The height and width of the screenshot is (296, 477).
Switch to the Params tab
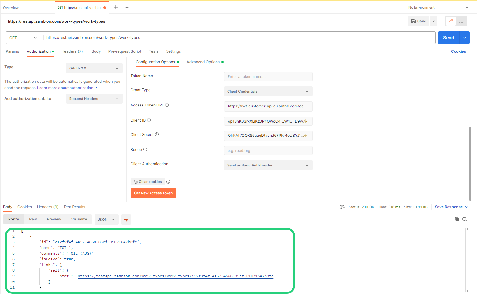coord(12,51)
